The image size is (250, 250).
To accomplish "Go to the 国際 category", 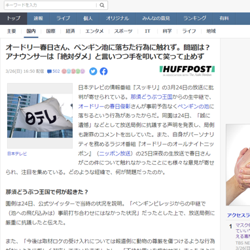I will 51,31.
